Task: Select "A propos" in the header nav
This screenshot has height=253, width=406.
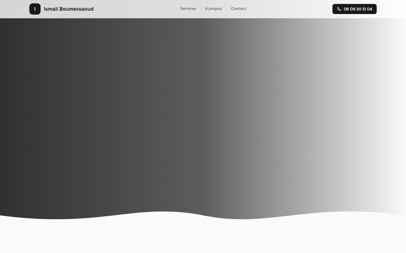Action: click(213, 9)
